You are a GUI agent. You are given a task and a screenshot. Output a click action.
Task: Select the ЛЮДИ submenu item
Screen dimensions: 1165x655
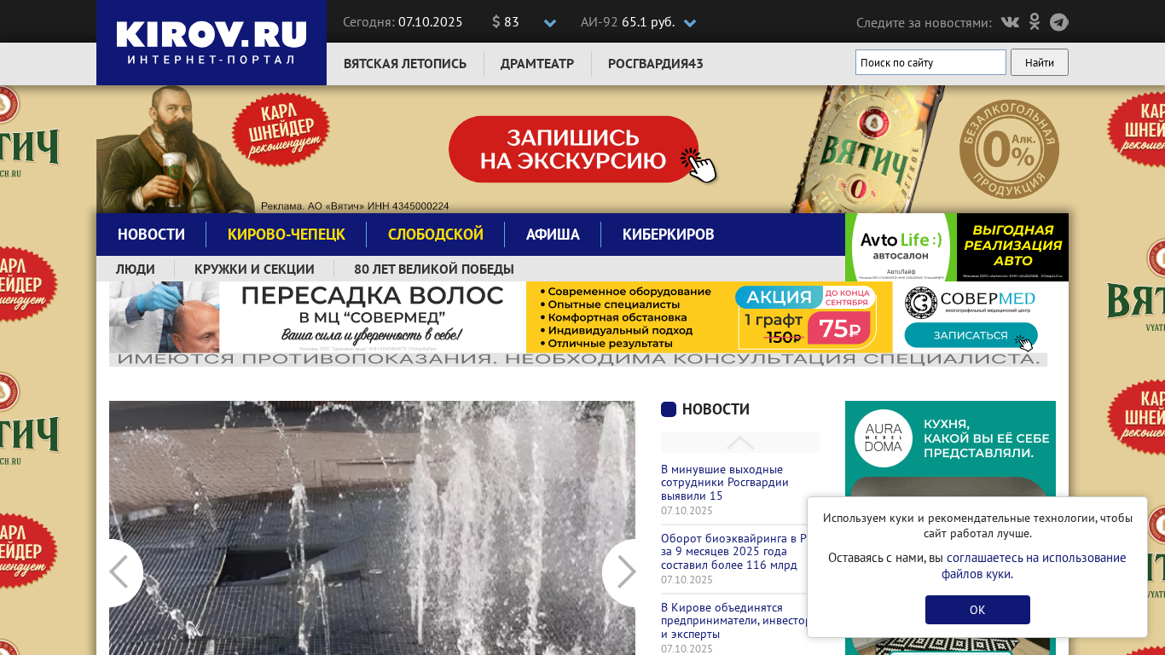click(x=136, y=270)
